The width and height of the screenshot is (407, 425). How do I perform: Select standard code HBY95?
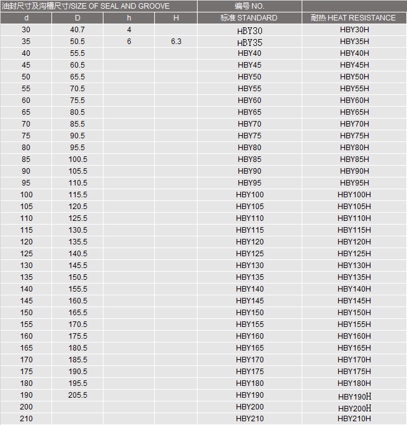(250, 183)
